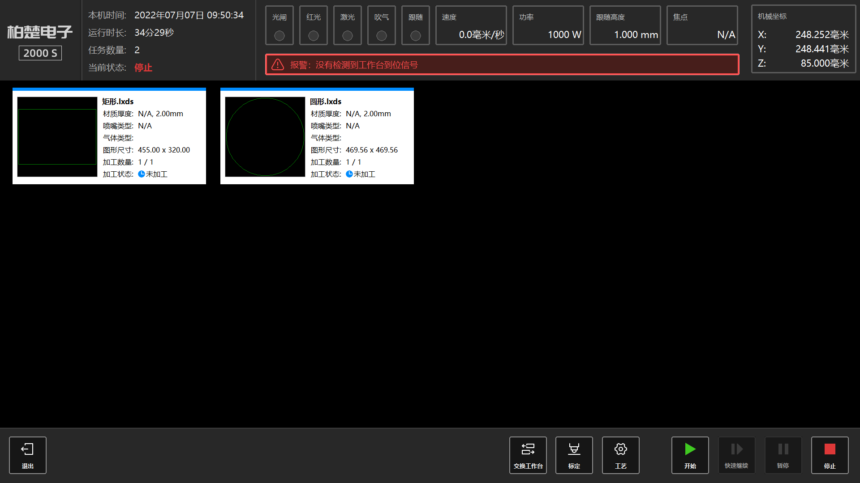Screen dimensions: 860x483
Task: Click the Y coordinate 248.441毫米
Action: pyautogui.click(x=822, y=49)
